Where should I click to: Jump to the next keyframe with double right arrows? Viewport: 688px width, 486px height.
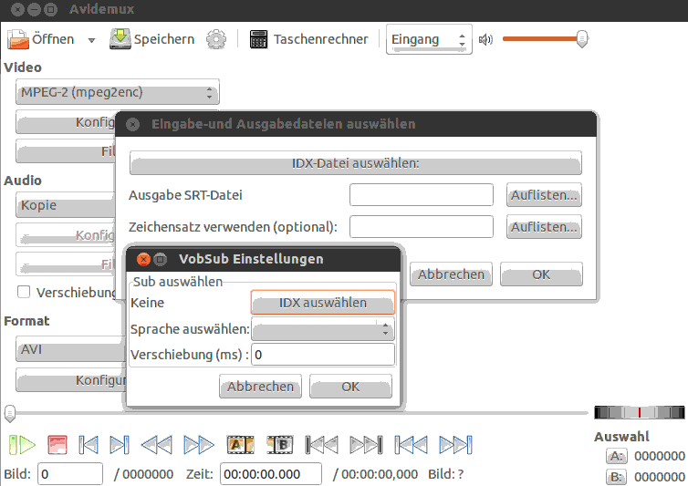(x=199, y=445)
